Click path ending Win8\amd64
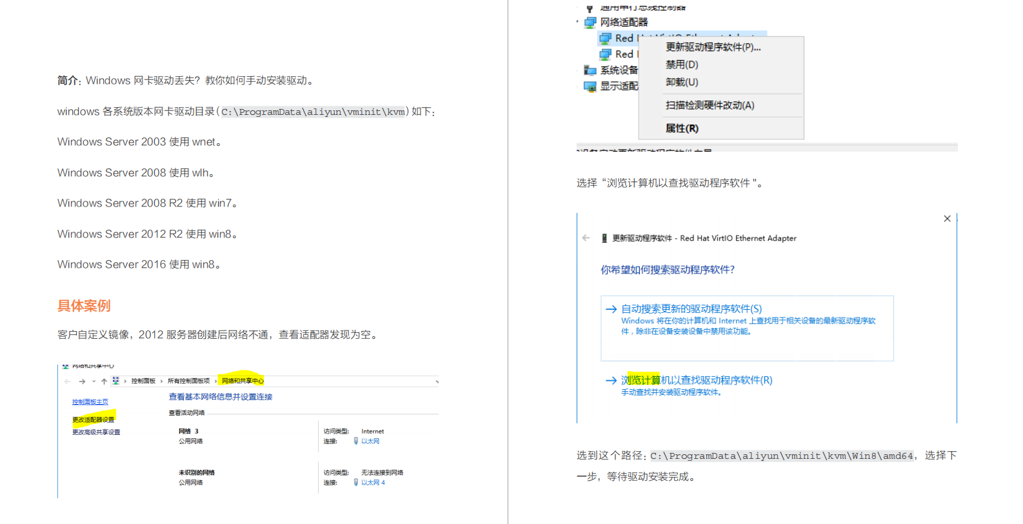 [x=781, y=456]
